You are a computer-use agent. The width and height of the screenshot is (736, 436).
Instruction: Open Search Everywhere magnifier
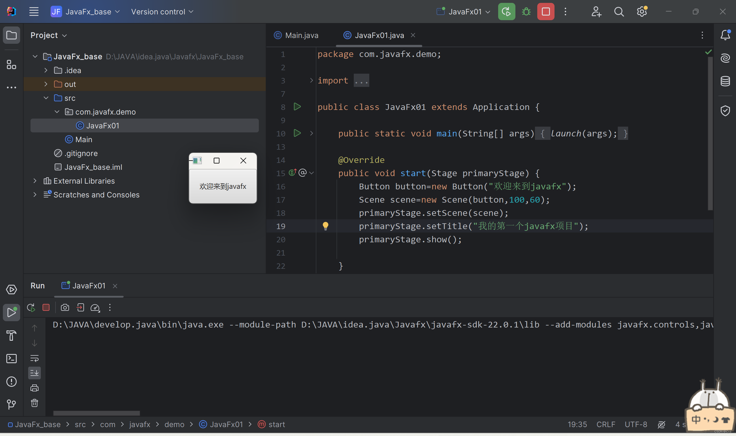coord(619,12)
